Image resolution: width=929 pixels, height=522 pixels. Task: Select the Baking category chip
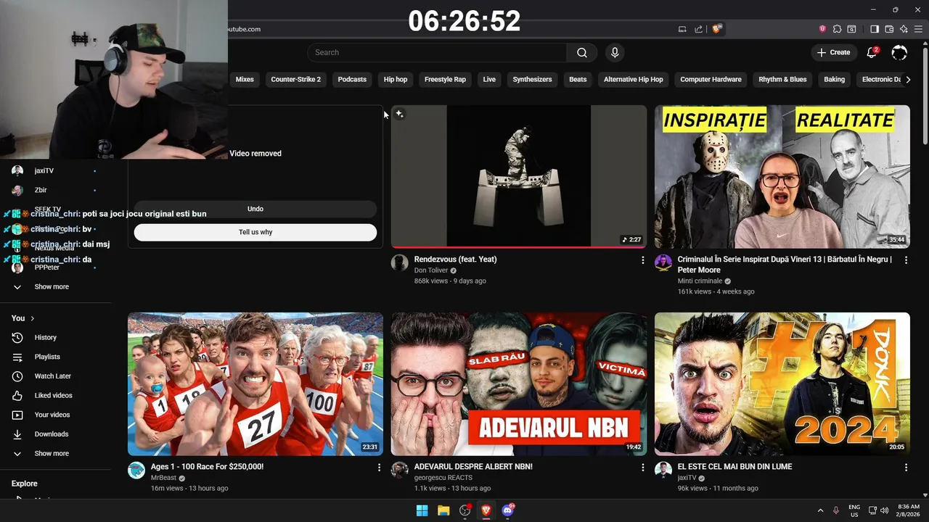point(834,79)
